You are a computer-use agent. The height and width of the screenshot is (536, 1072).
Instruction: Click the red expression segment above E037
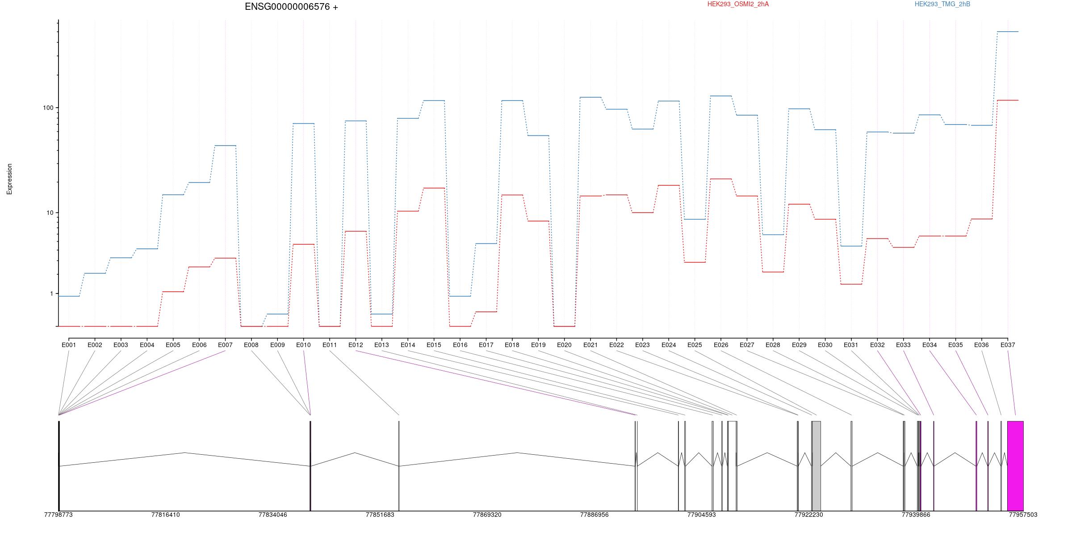[x=1008, y=100]
